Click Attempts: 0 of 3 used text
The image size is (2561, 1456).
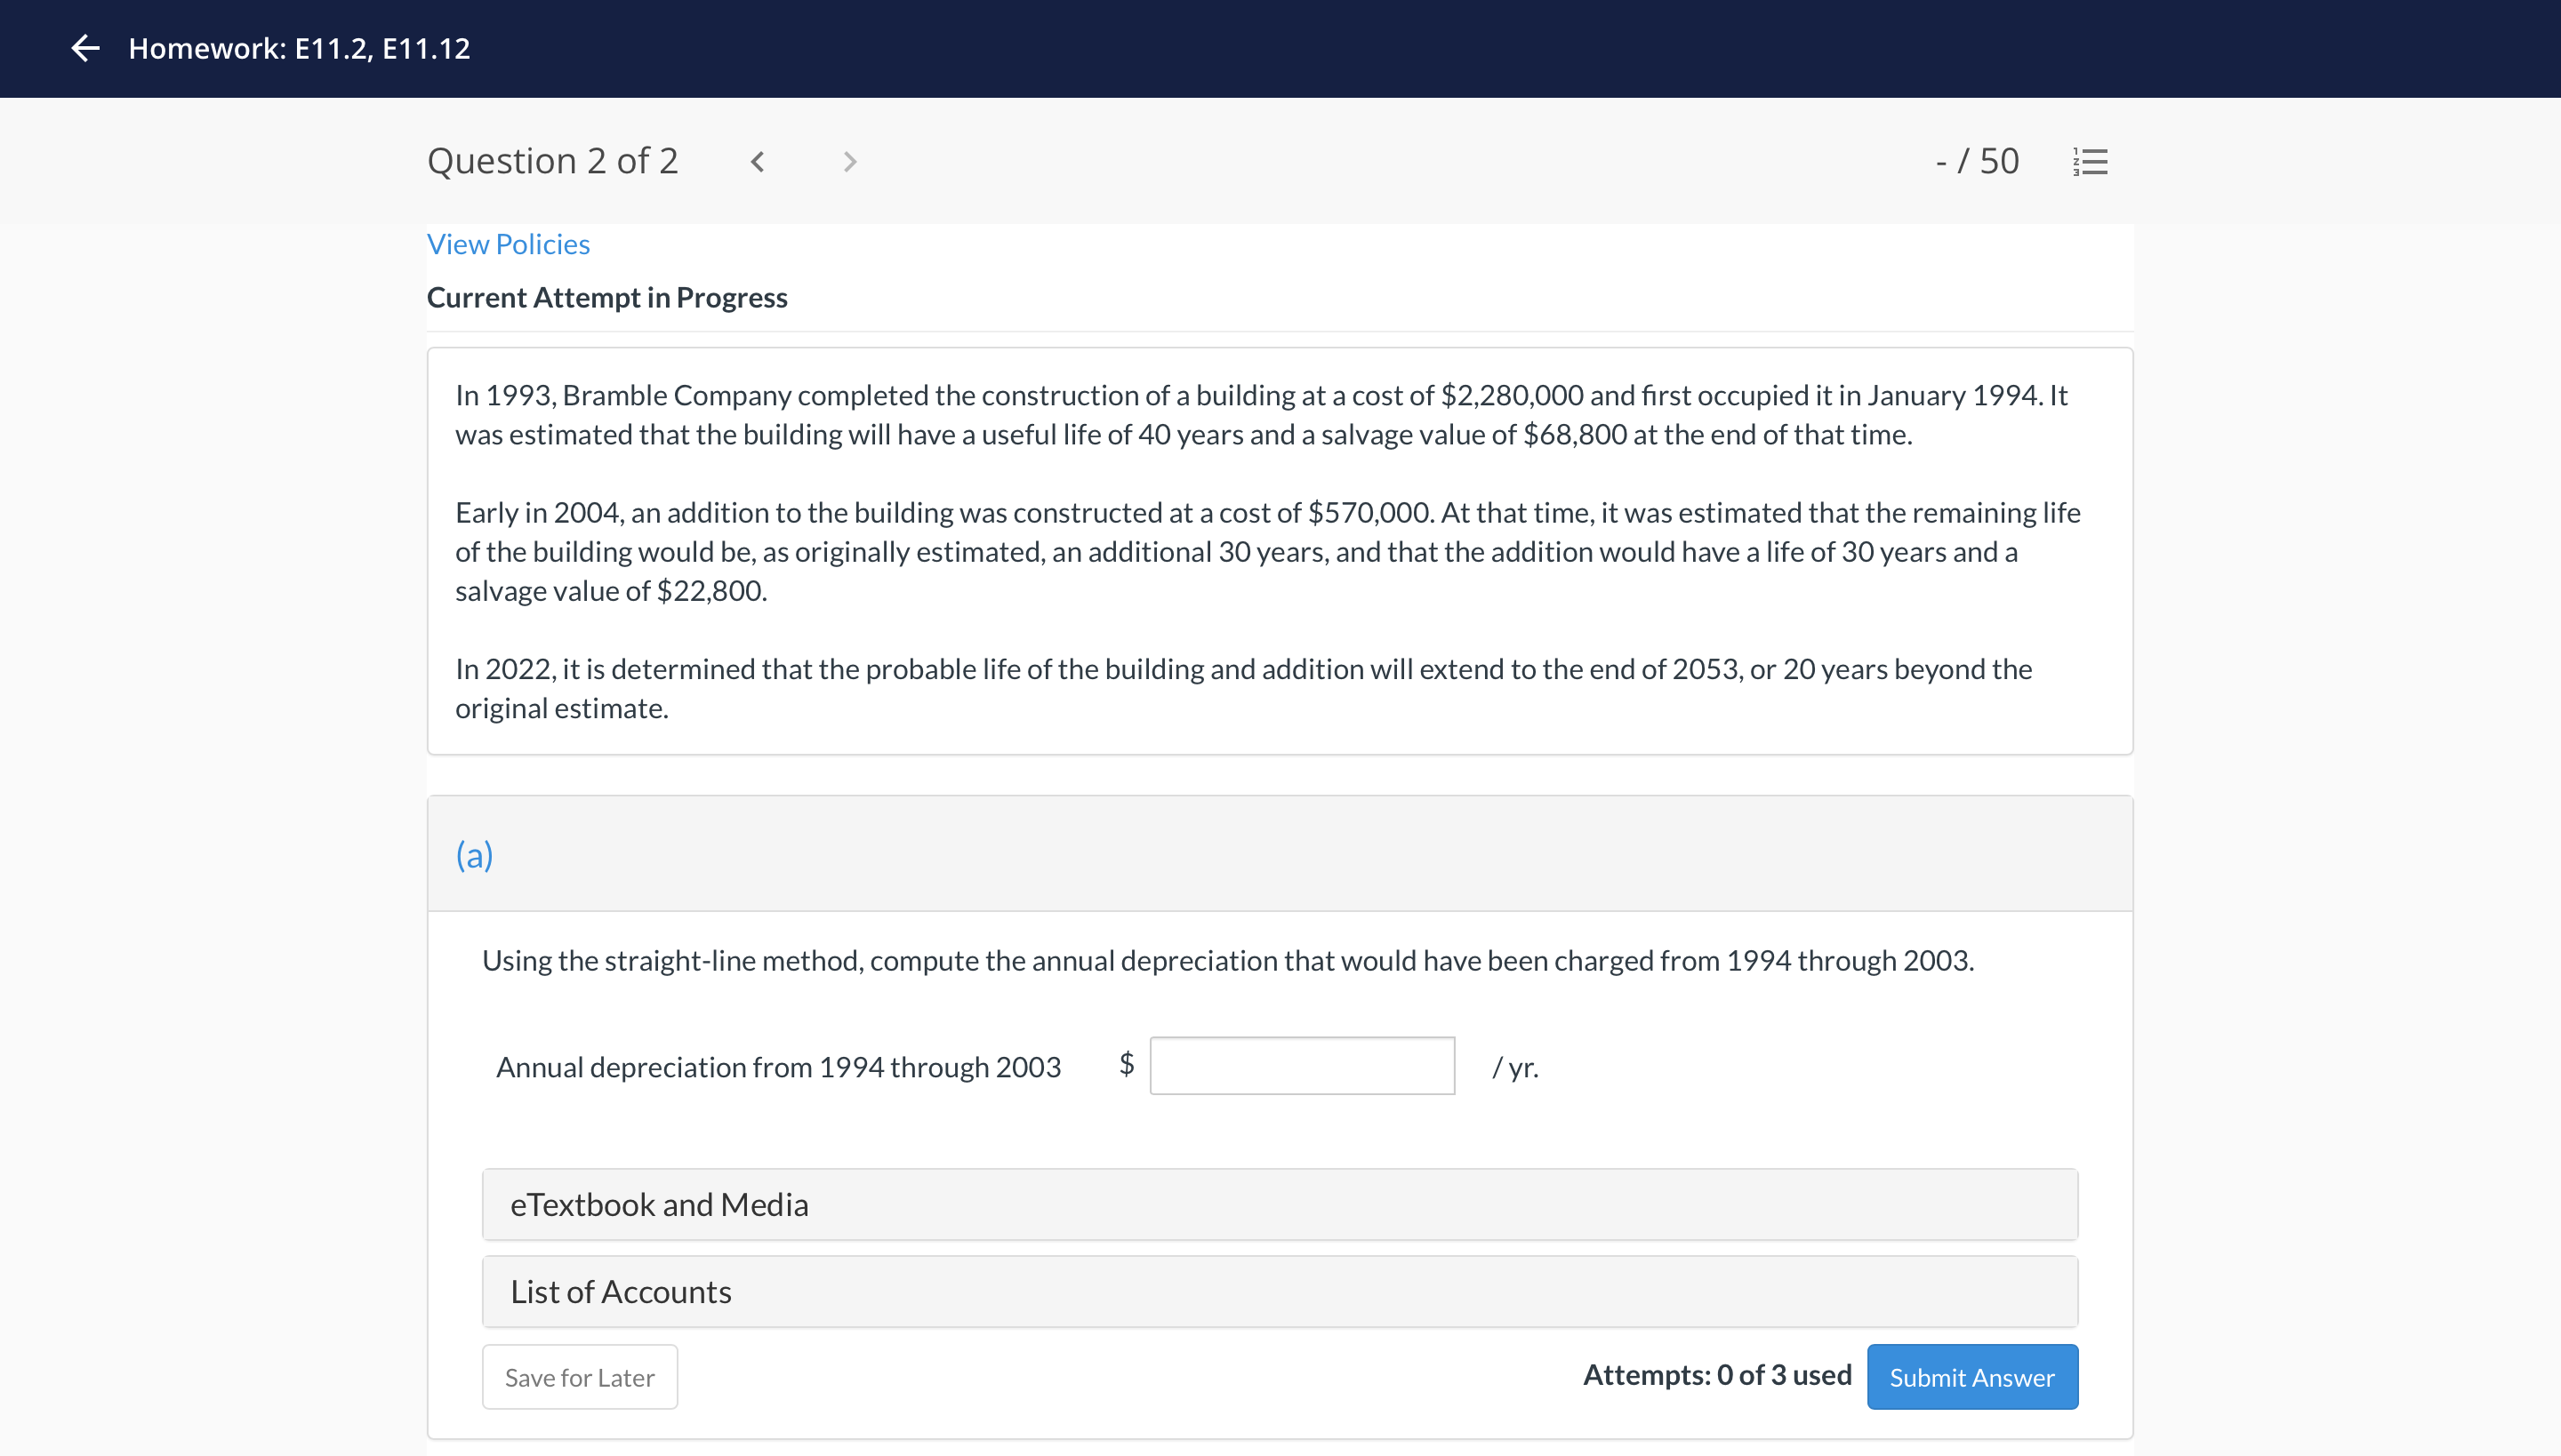(1716, 1375)
